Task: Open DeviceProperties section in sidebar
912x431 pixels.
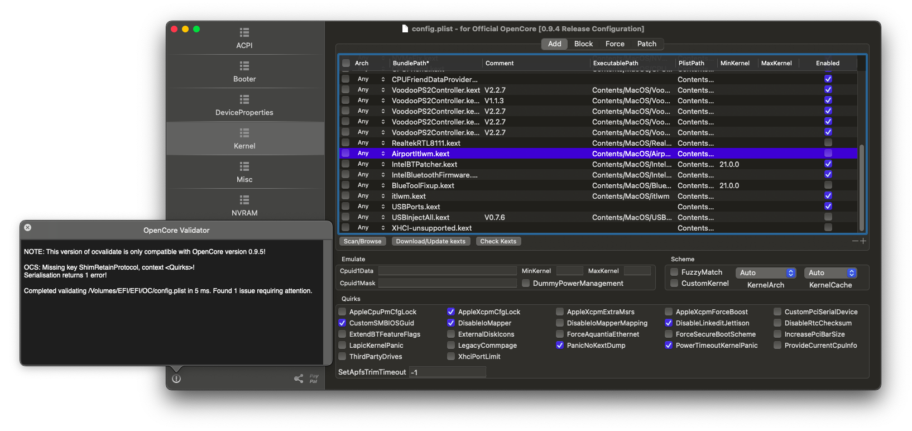Action: click(x=244, y=100)
